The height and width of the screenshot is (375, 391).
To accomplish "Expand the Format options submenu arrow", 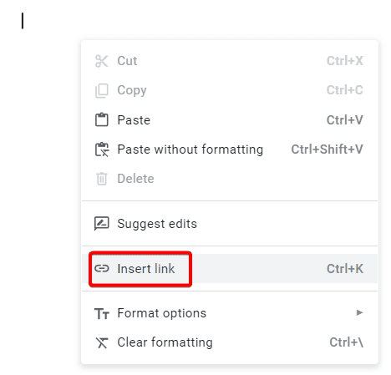I will point(360,312).
